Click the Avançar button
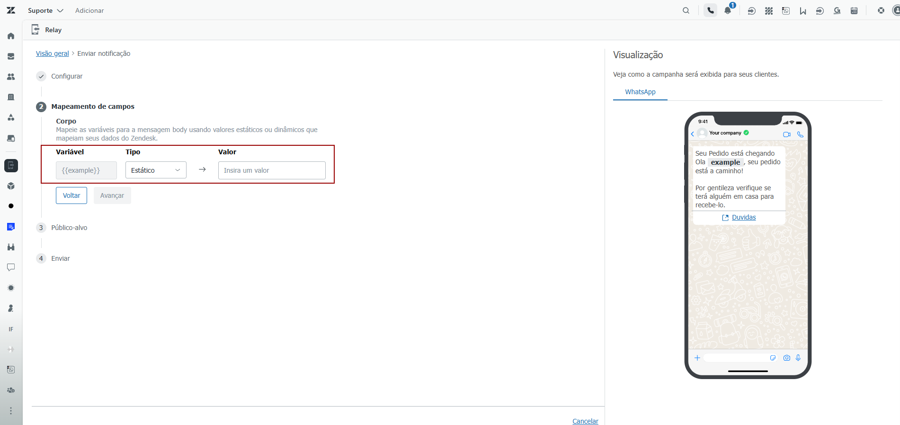This screenshot has height=425, width=900. [x=112, y=195]
